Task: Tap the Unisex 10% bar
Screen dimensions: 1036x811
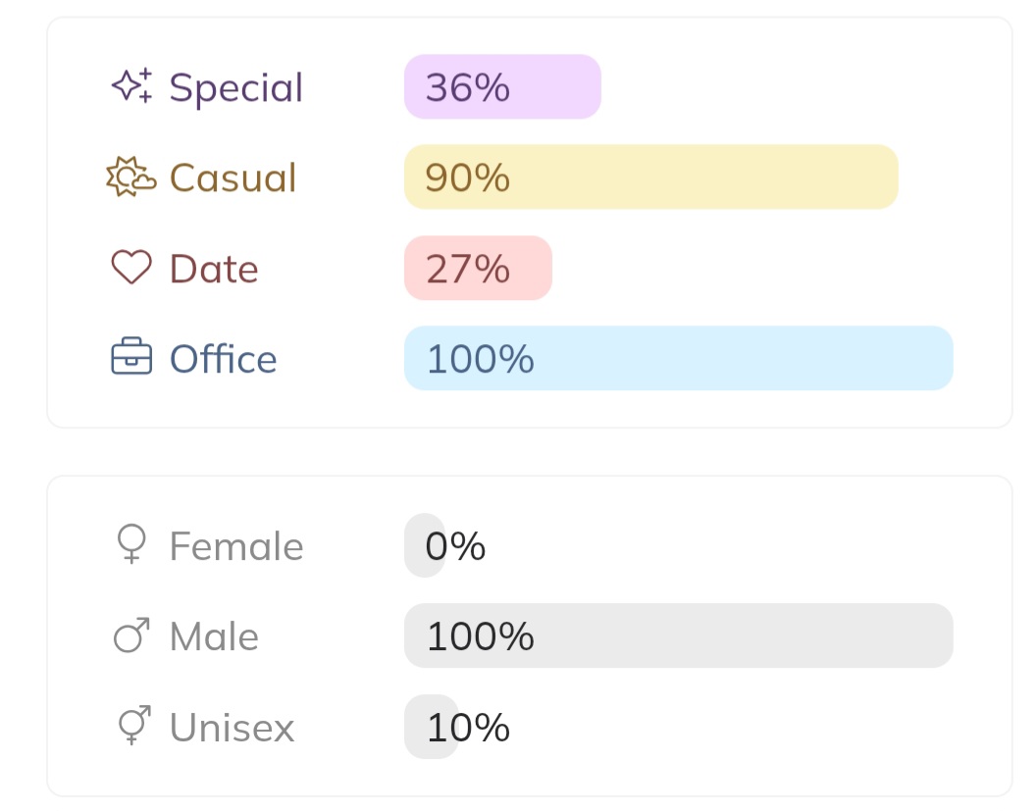Action: [x=432, y=727]
